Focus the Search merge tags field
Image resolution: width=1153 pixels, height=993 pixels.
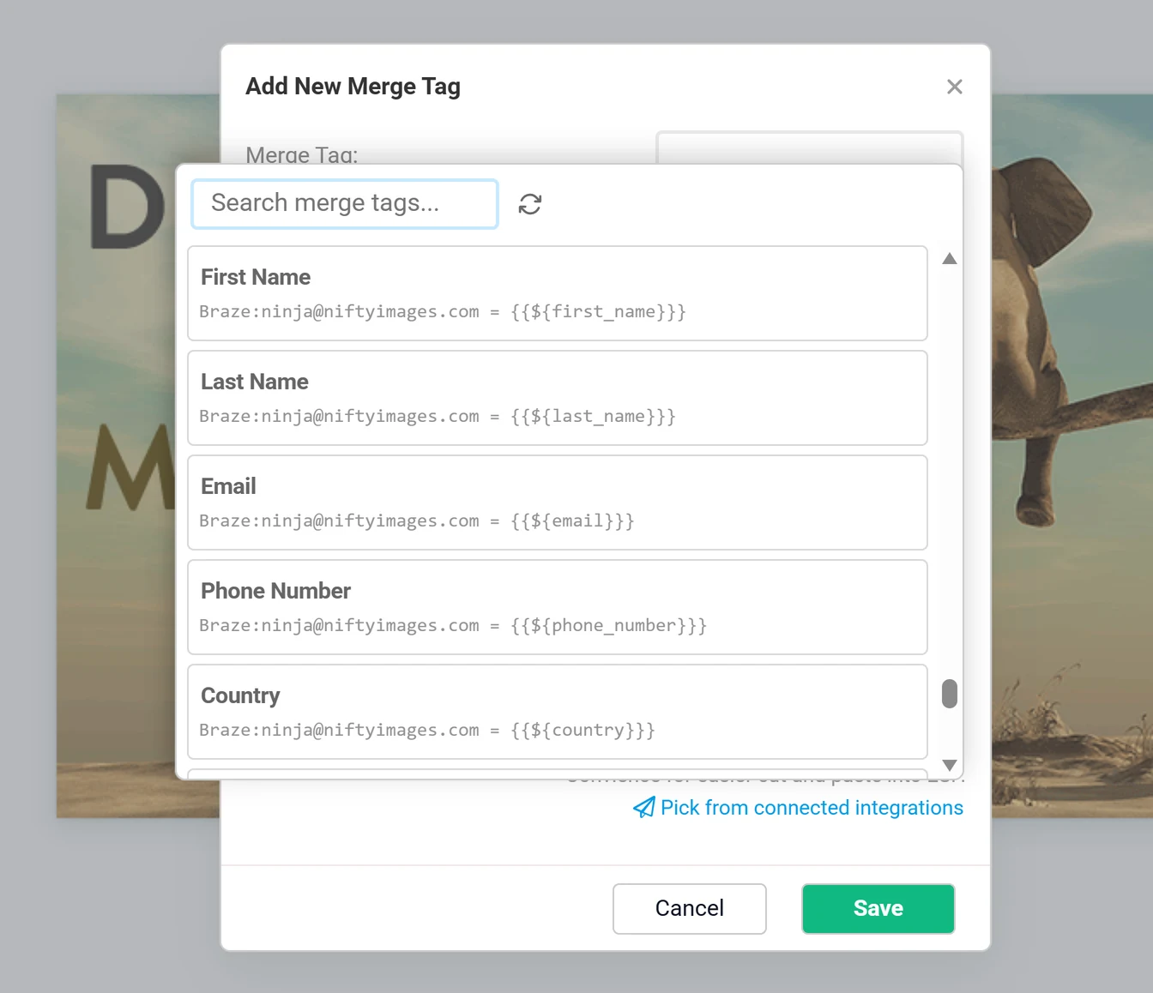click(x=345, y=203)
